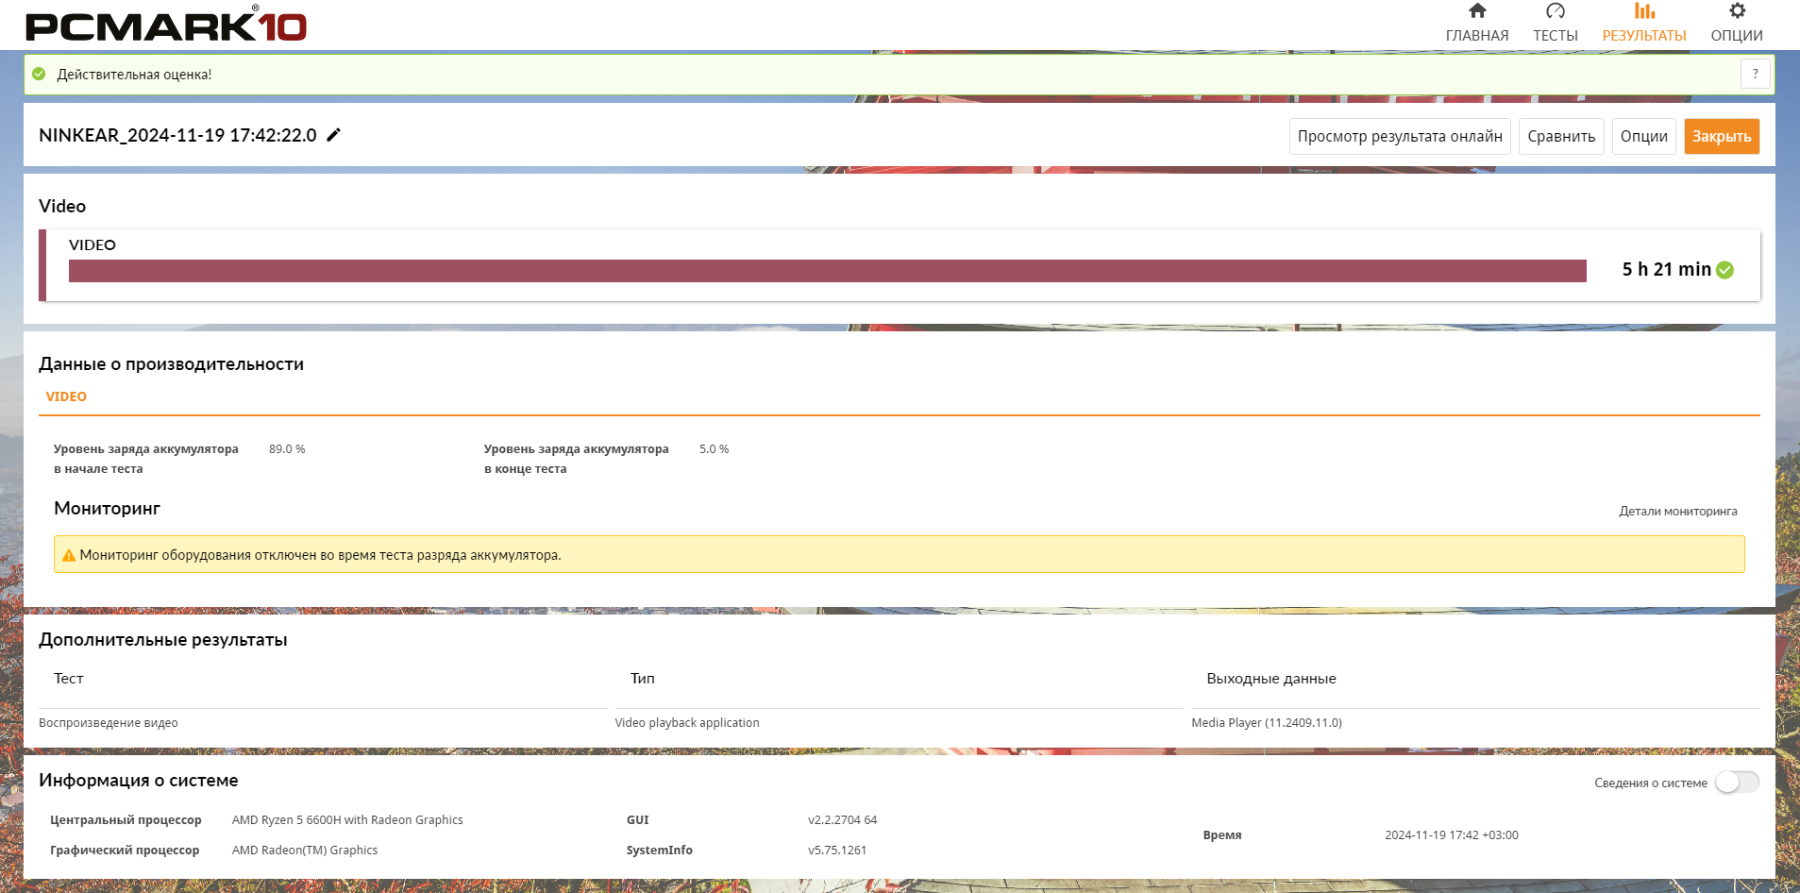Click the question mark help button
The image size is (1800, 893).
[1755, 74]
